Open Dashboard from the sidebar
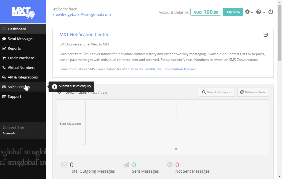Viewport: 282px width, 179px height. coord(17,29)
